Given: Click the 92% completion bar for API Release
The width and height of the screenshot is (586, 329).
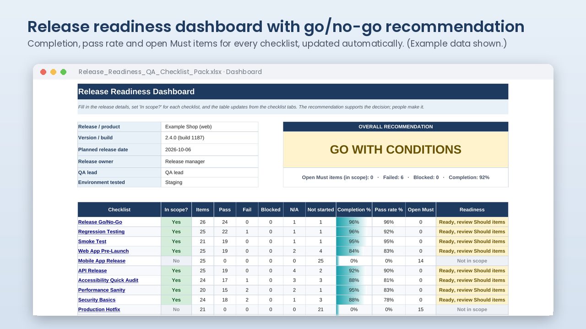Looking at the screenshot, I should (x=354, y=271).
